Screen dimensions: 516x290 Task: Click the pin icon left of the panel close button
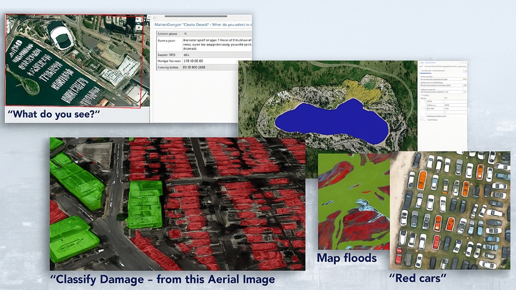click(x=462, y=62)
